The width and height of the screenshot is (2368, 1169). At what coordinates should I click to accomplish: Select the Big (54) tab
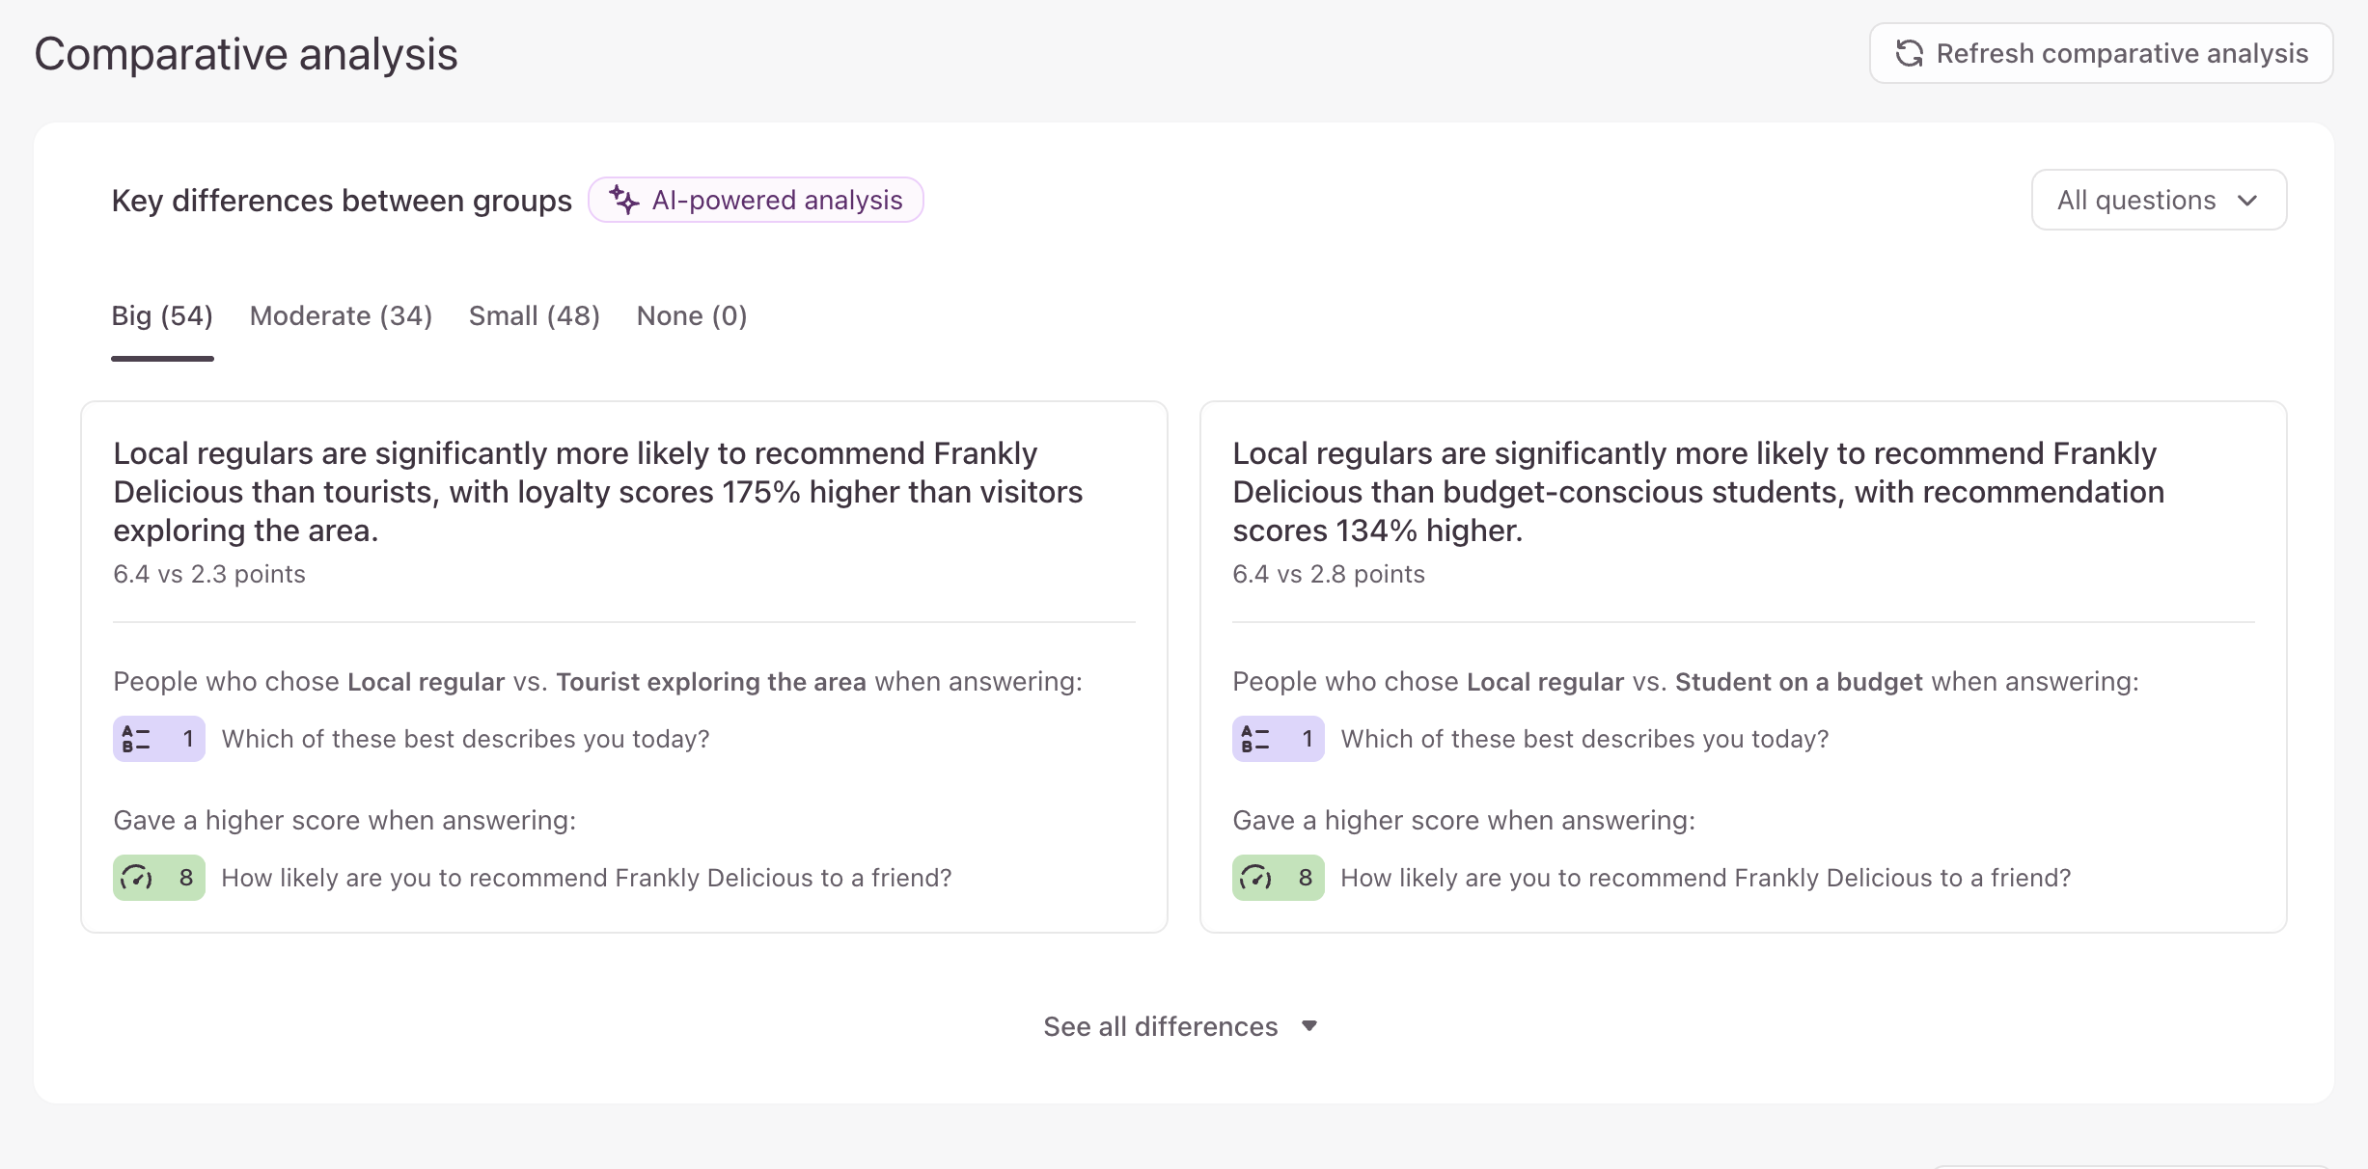pos(162,315)
